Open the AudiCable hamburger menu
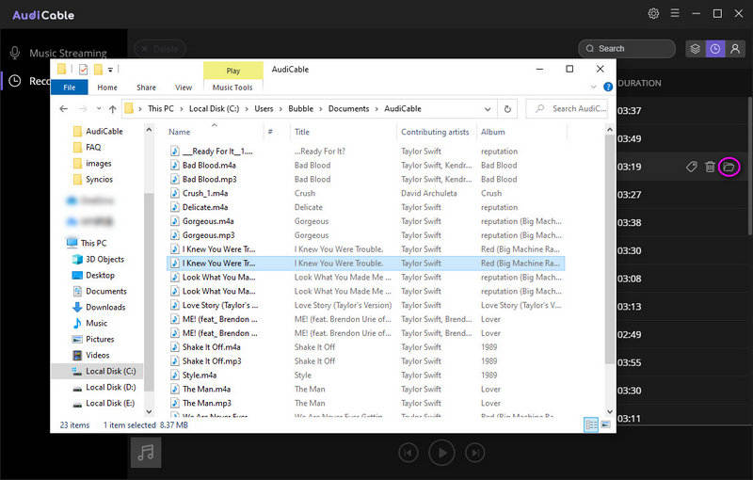The image size is (753, 480). click(x=675, y=13)
